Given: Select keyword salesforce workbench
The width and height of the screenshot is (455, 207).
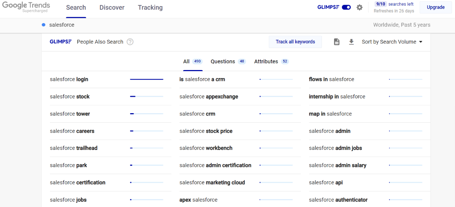Looking at the screenshot, I should [206, 148].
